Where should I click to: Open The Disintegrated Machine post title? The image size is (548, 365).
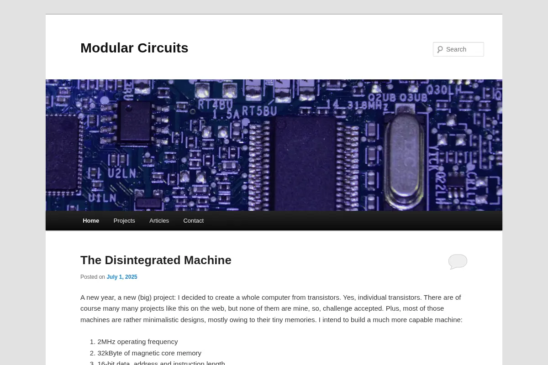156,260
